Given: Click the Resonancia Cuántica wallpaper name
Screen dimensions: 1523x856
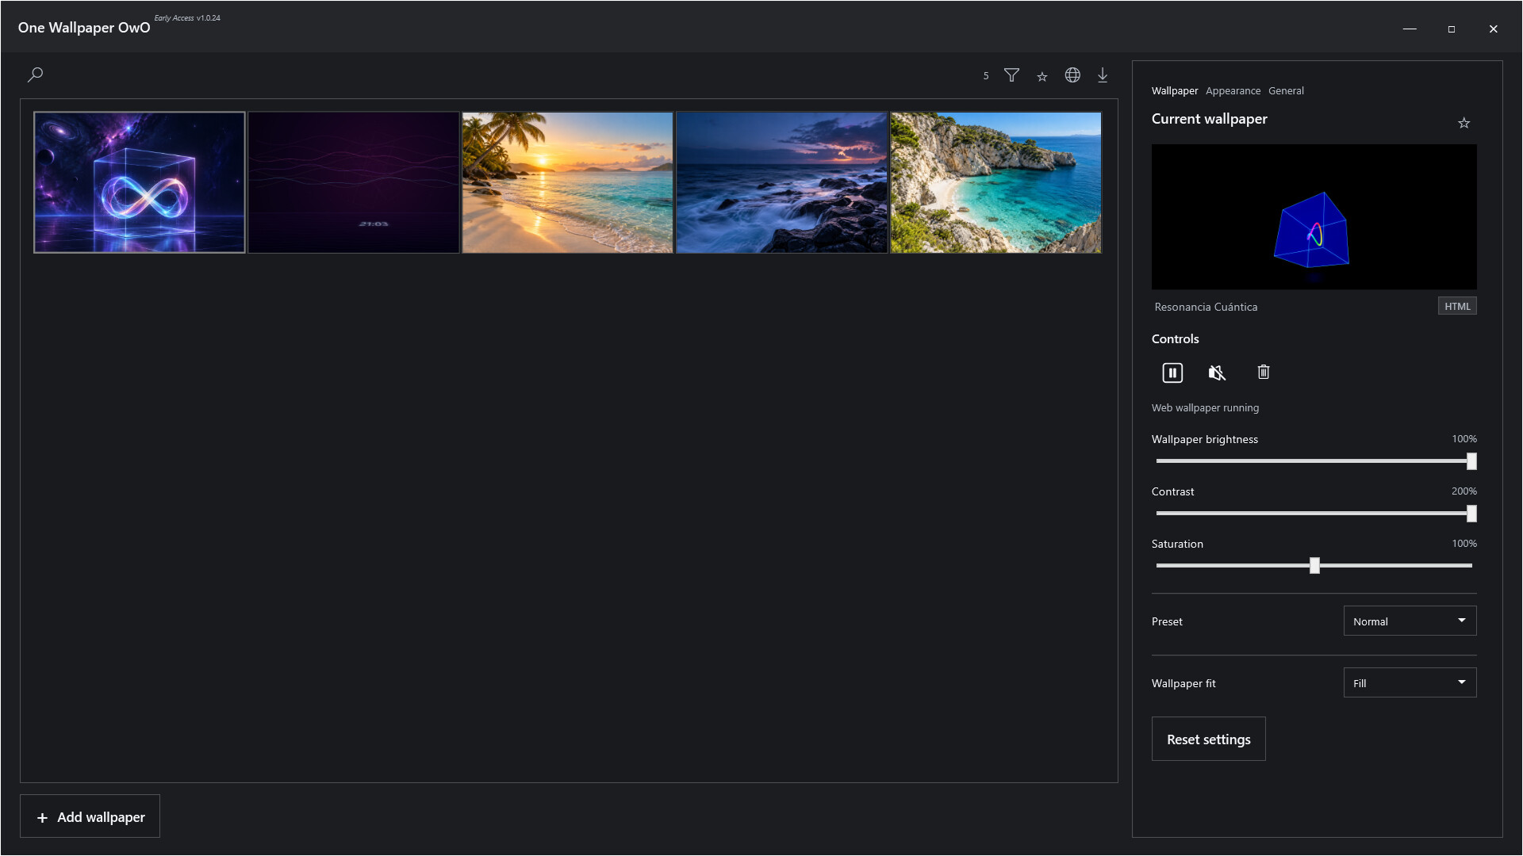Looking at the screenshot, I should pyautogui.click(x=1206, y=307).
